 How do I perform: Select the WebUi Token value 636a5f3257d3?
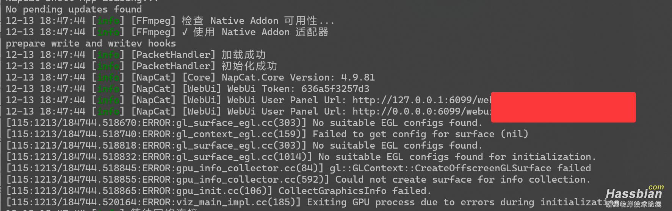pos(335,89)
